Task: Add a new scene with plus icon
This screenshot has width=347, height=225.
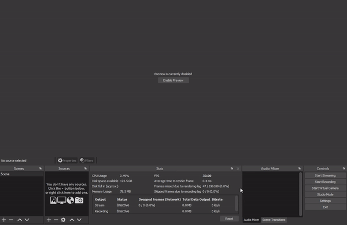Action: coord(4,220)
